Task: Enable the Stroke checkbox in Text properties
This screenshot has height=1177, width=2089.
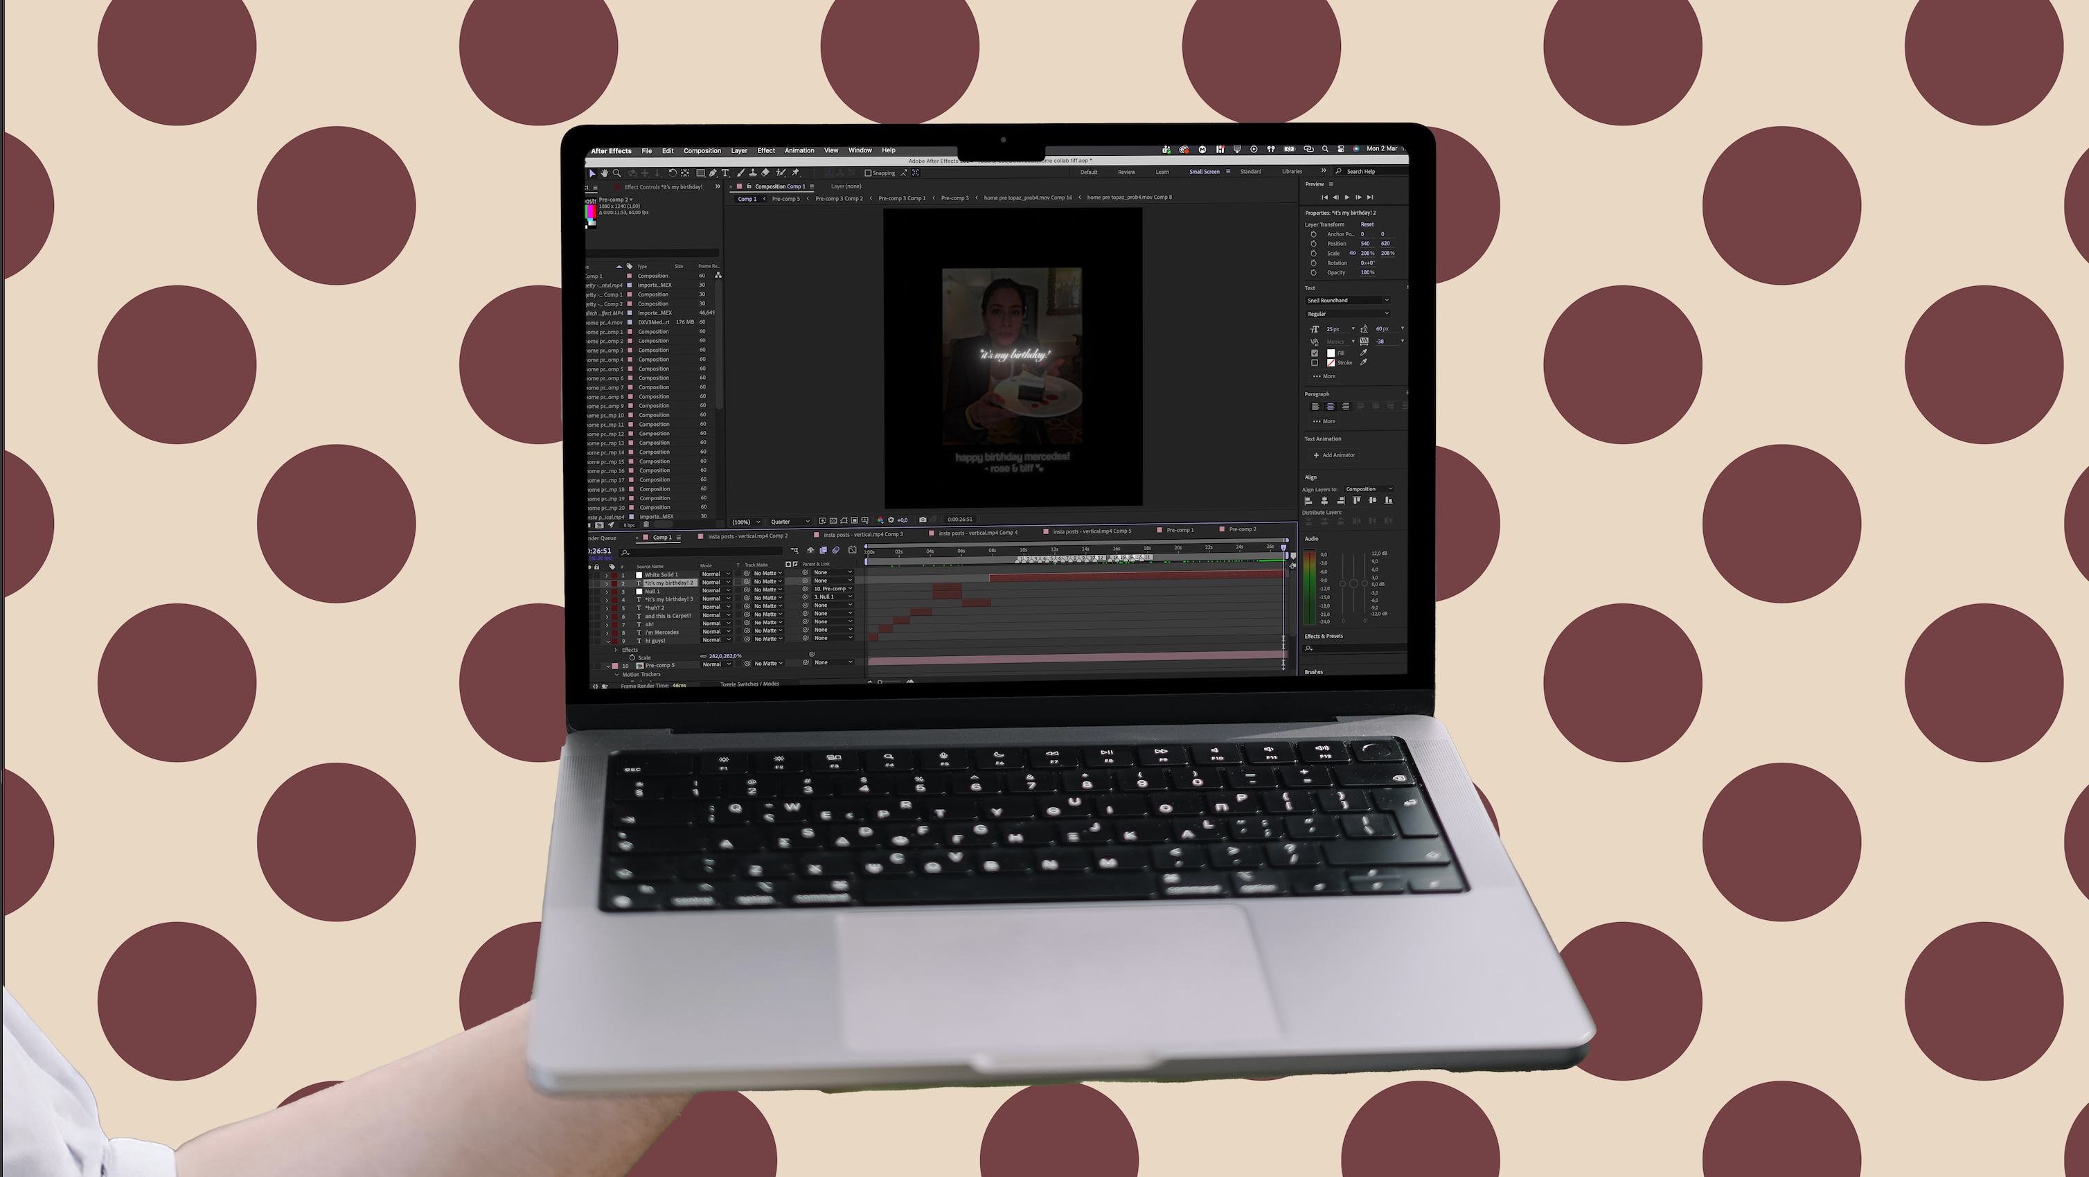Action: [1315, 362]
